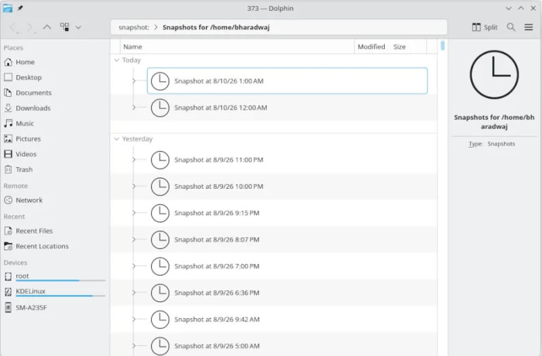Click the file list vertical scrollbar handle
Image resolution: width=542 pixels, height=356 pixels.
pos(442,45)
